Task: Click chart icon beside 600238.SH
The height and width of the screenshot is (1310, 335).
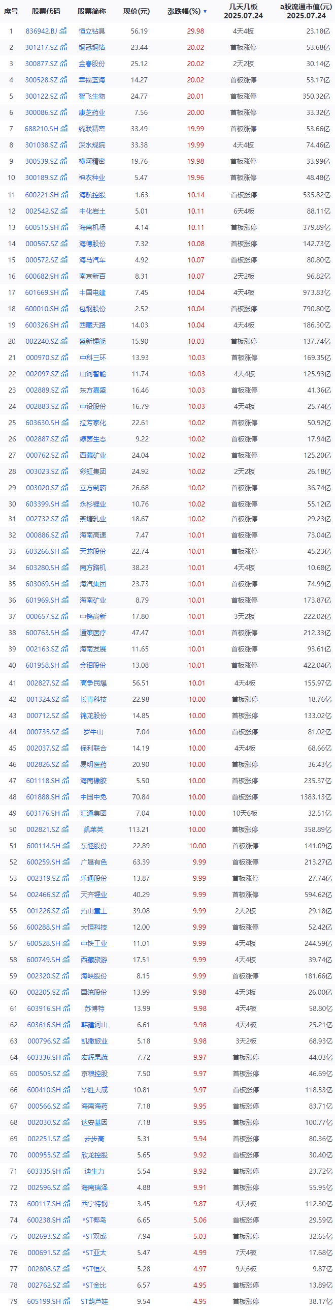Action: (x=66, y=1220)
